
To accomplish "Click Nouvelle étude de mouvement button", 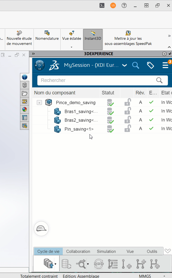I will pyautogui.click(x=19, y=38).
